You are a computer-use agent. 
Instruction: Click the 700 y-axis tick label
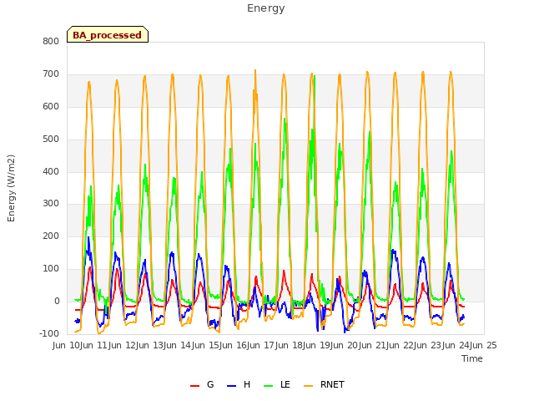click(51, 74)
